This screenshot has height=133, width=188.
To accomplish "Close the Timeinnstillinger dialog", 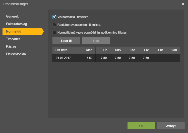I will point(183,4).
